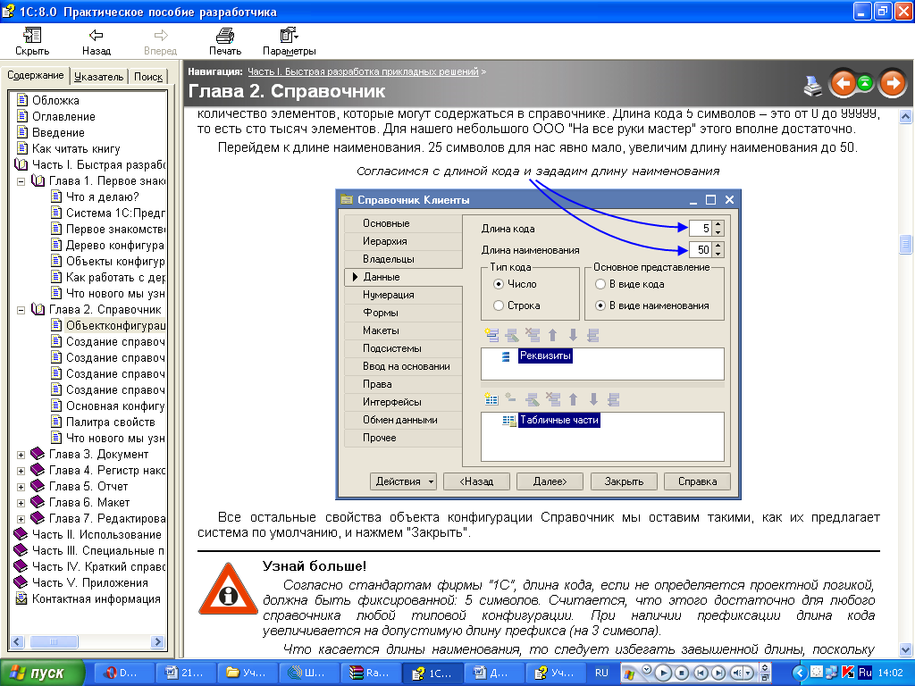Collapse the Глава 2. Справочник tree node
This screenshot has width=915, height=686.
pos(21,310)
